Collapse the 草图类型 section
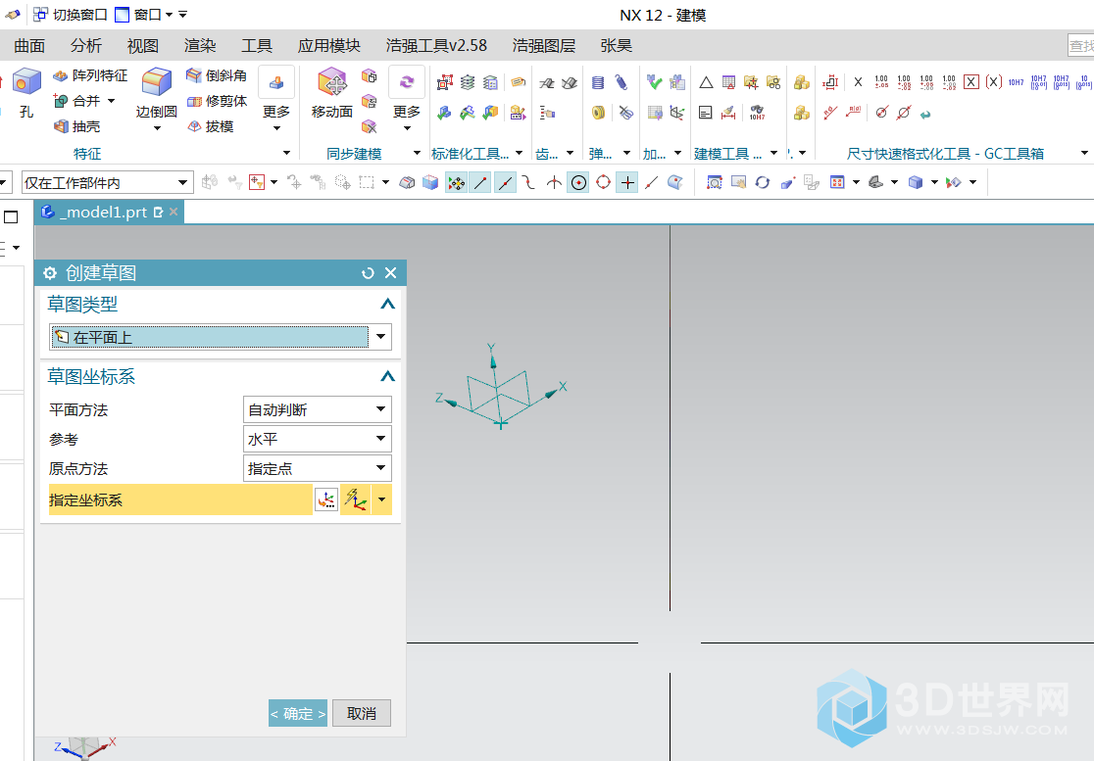1094x761 pixels. coord(387,304)
